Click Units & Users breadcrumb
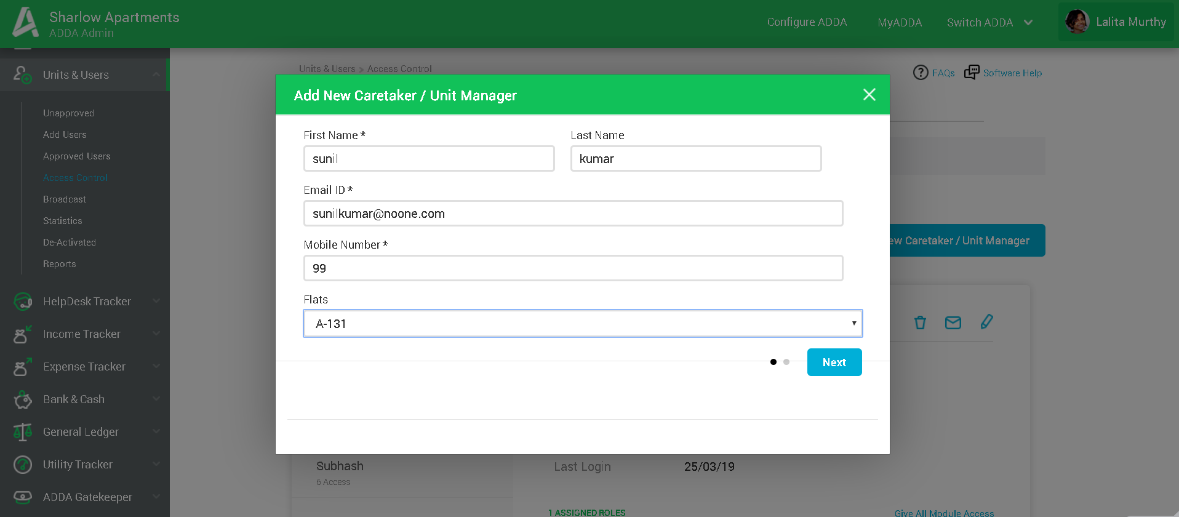The image size is (1179, 517). [327, 69]
